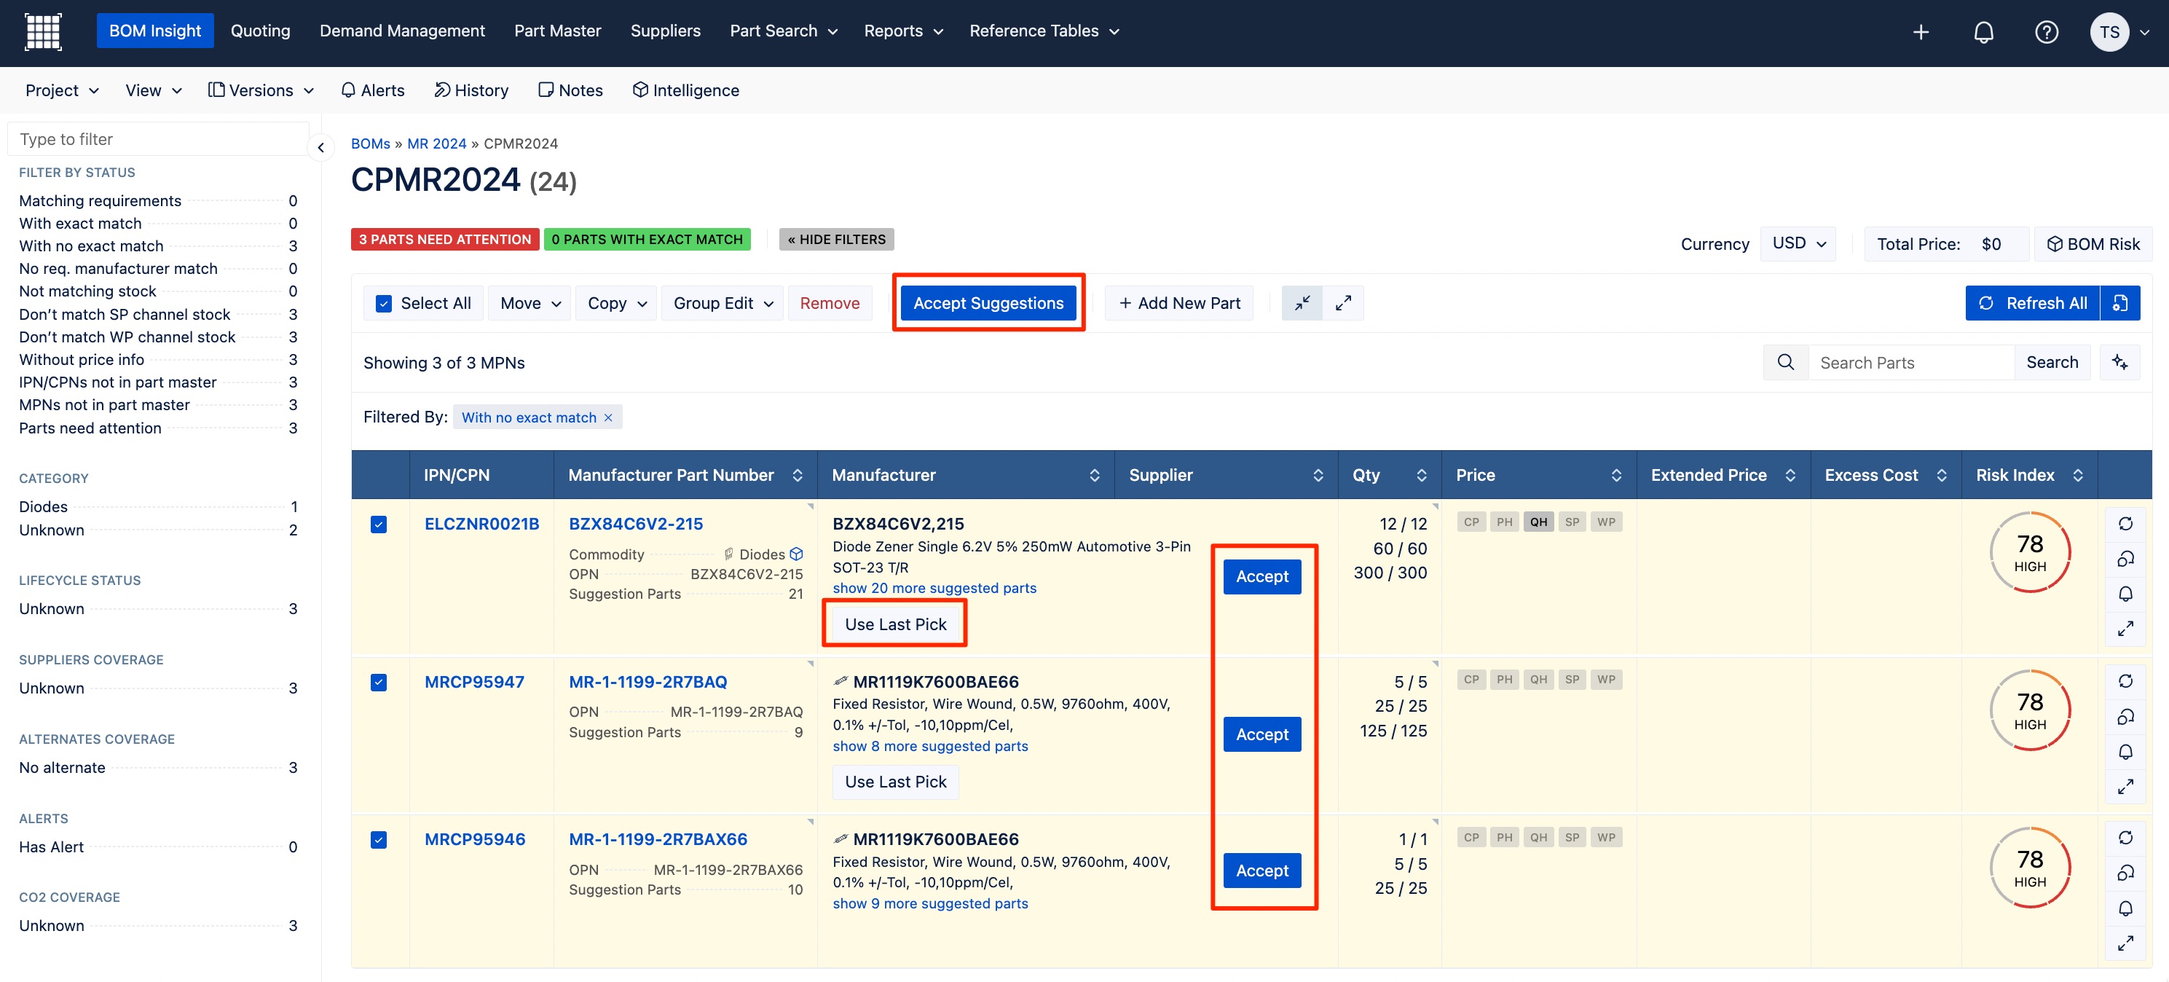Uncheck the ELCZNR0021B row checkbox
The width and height of the screenshot is (2169, 982).
[379, 525]
